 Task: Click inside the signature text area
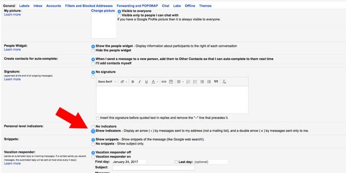[172, 100]
